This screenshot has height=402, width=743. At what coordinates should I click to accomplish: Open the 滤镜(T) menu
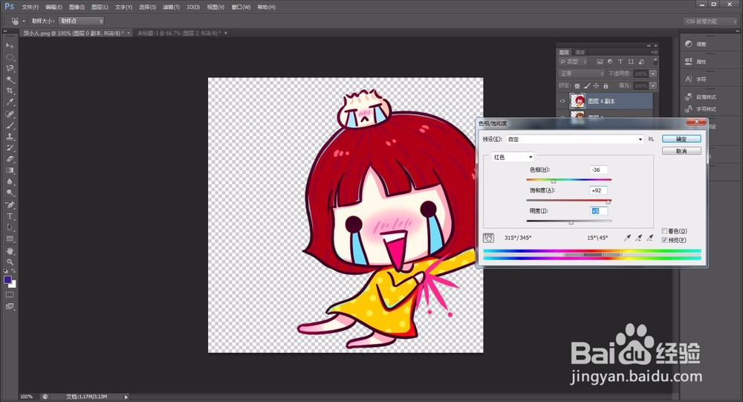coord(171,7)
